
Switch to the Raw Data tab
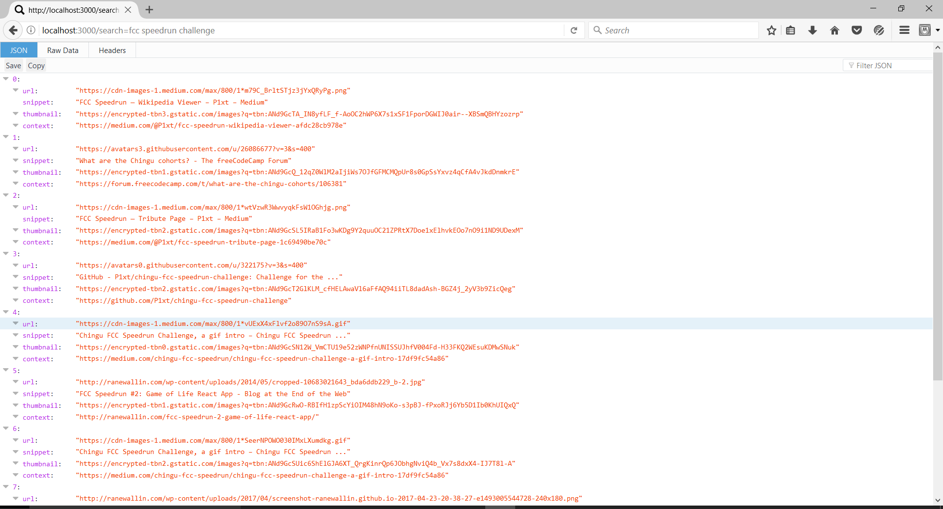point(63,50)
